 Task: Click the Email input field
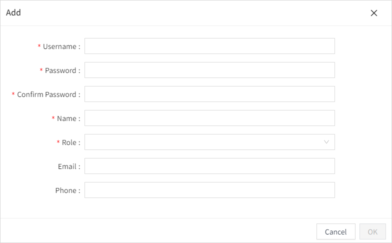pos(209,166)
